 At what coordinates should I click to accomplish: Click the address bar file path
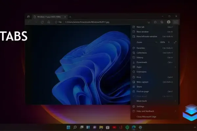[87, 22]
